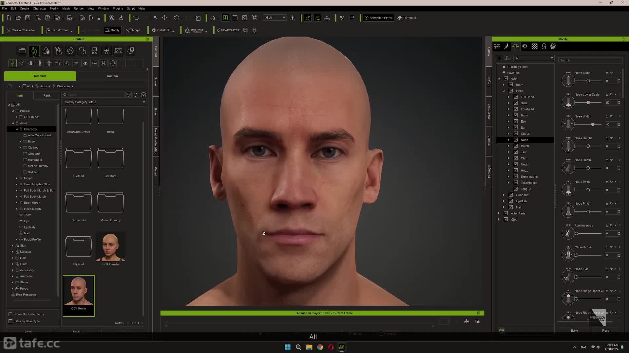Viewport: 629px width, 353px height.
Task: Open the Scene side tab
Action: click(156, 81)
